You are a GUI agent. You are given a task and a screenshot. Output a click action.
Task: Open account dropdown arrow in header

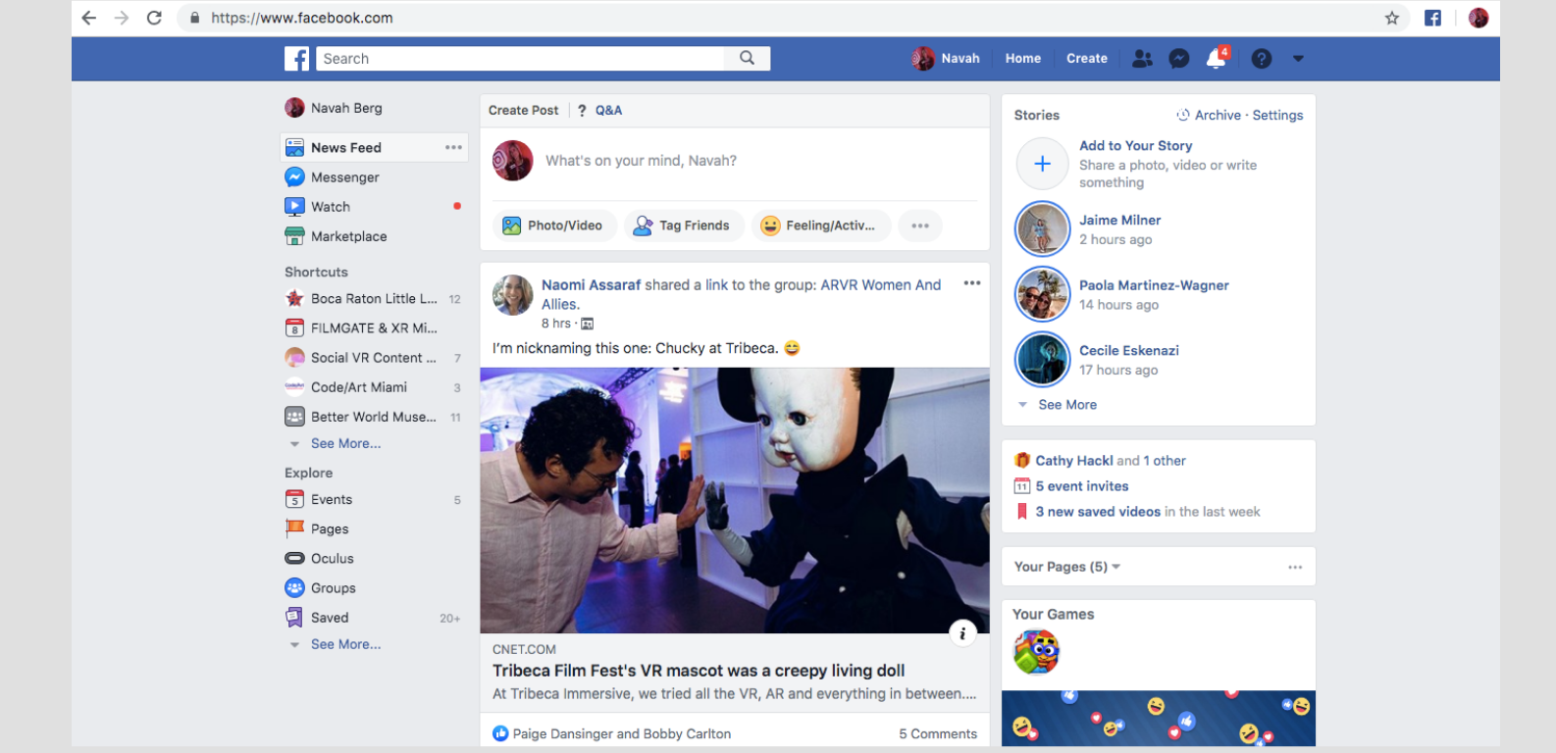pos(1298,59)
